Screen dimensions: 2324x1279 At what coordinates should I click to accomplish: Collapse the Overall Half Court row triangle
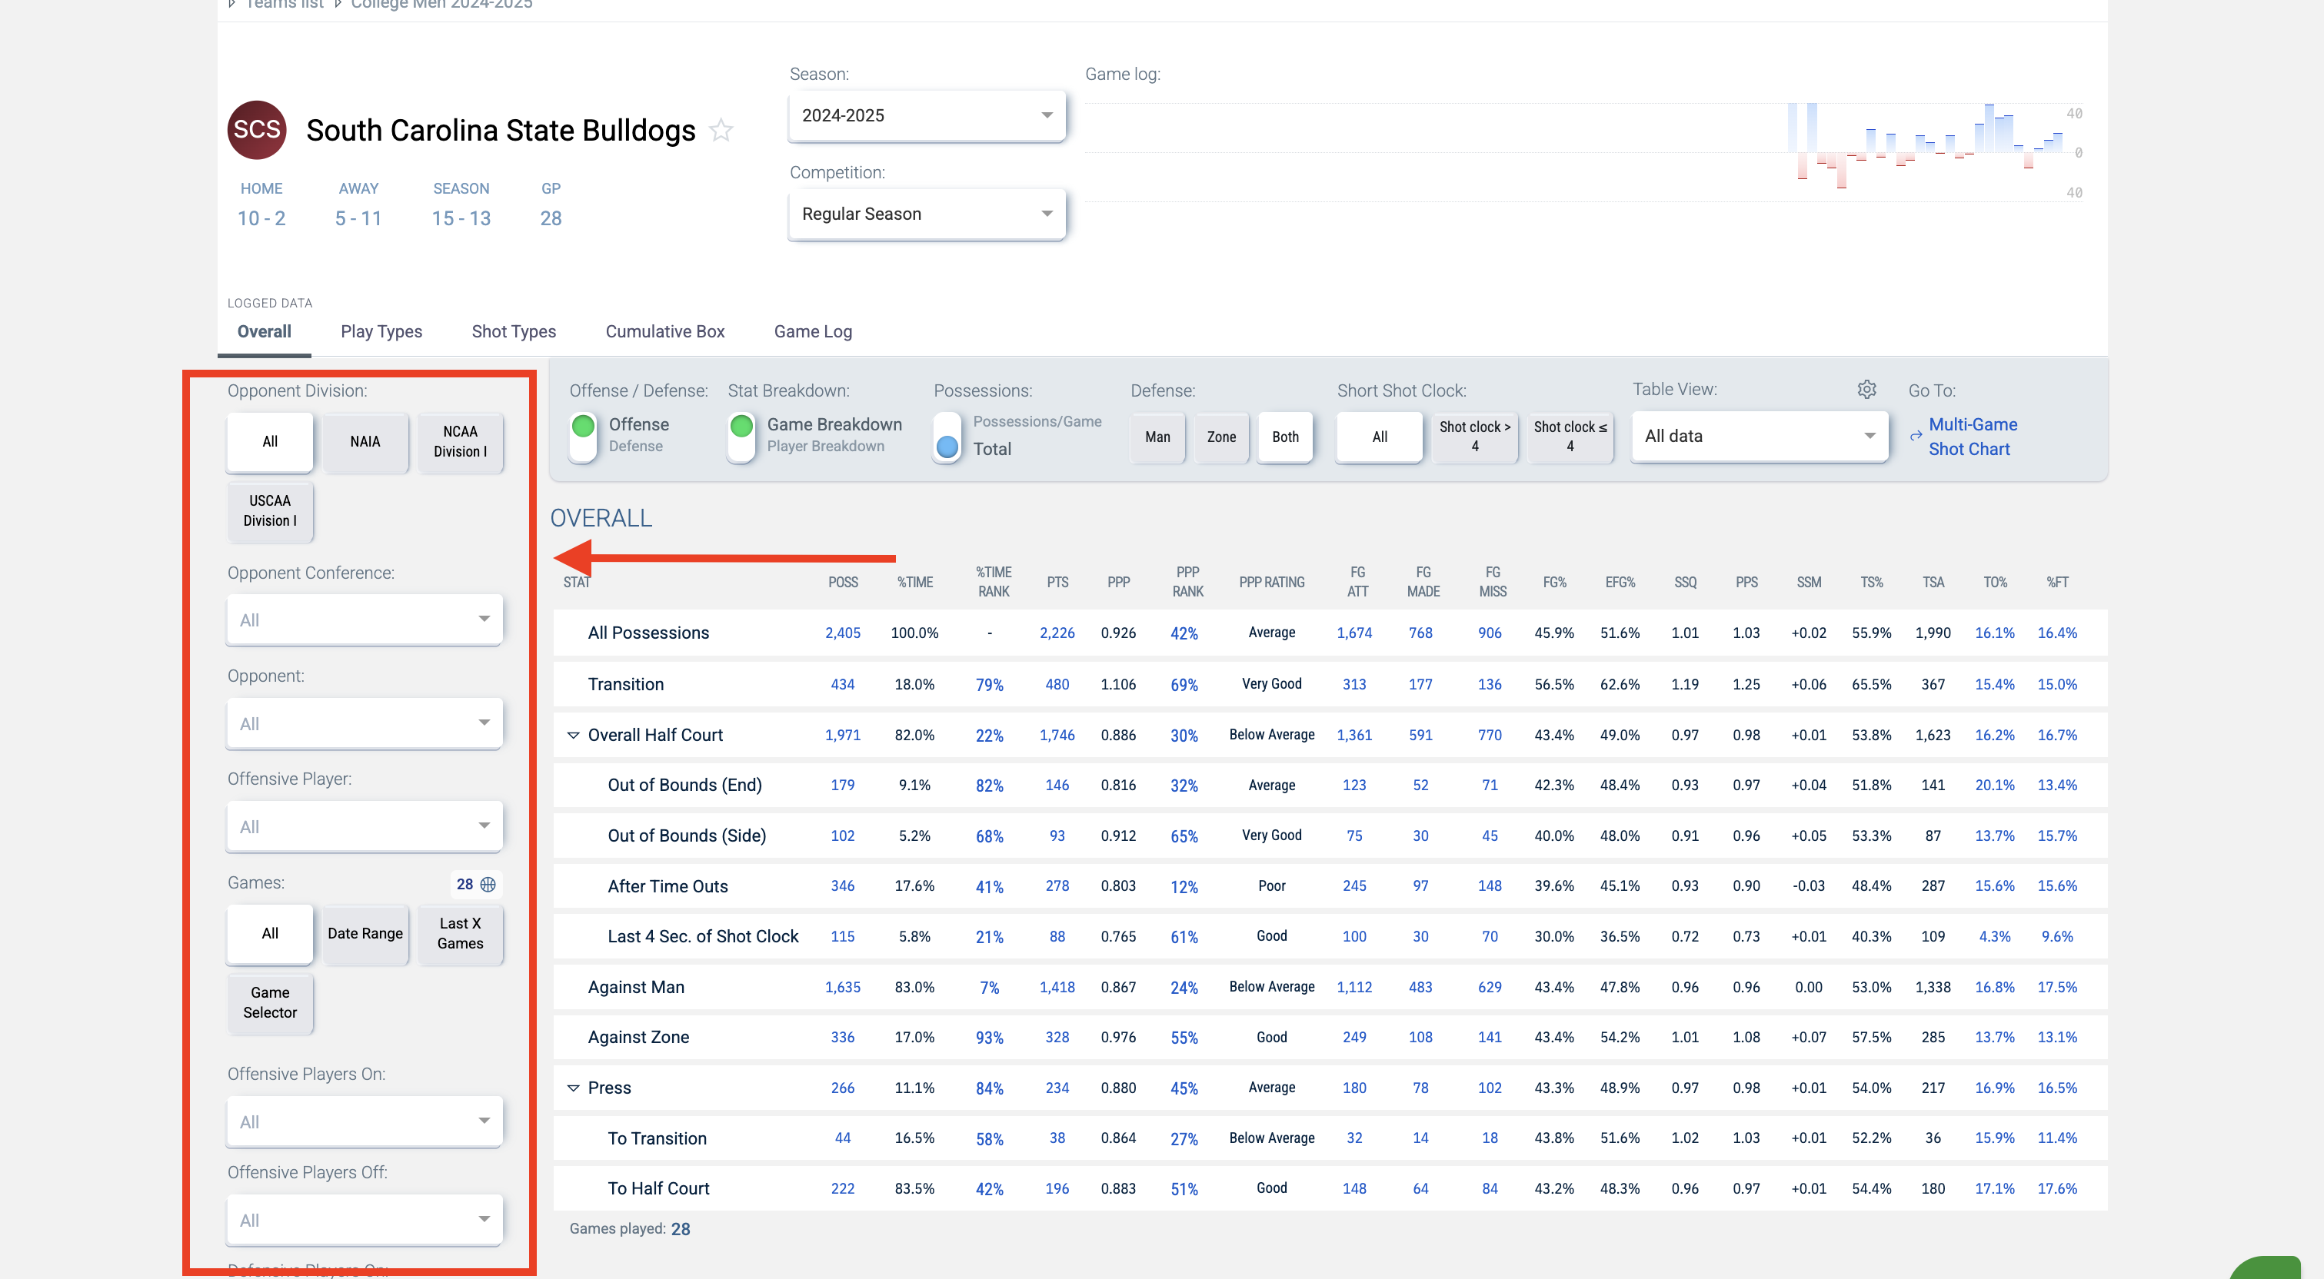tap(573, 735)
